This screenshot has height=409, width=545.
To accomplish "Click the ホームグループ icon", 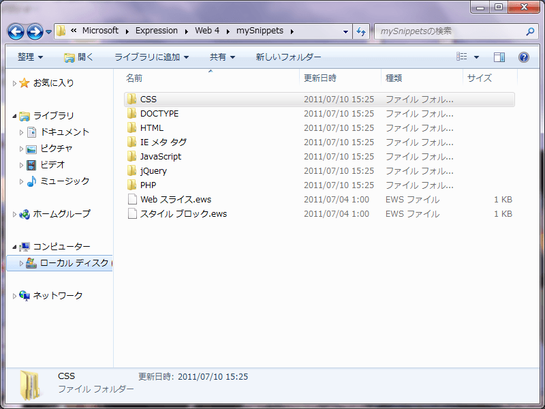I will coord(25,214).
